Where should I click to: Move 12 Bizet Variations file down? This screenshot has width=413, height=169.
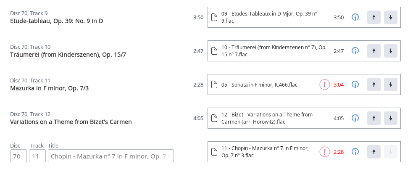pos(391,118)
